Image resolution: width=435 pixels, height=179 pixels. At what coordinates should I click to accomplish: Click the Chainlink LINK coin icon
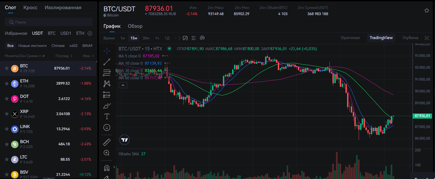pos(15,129)
